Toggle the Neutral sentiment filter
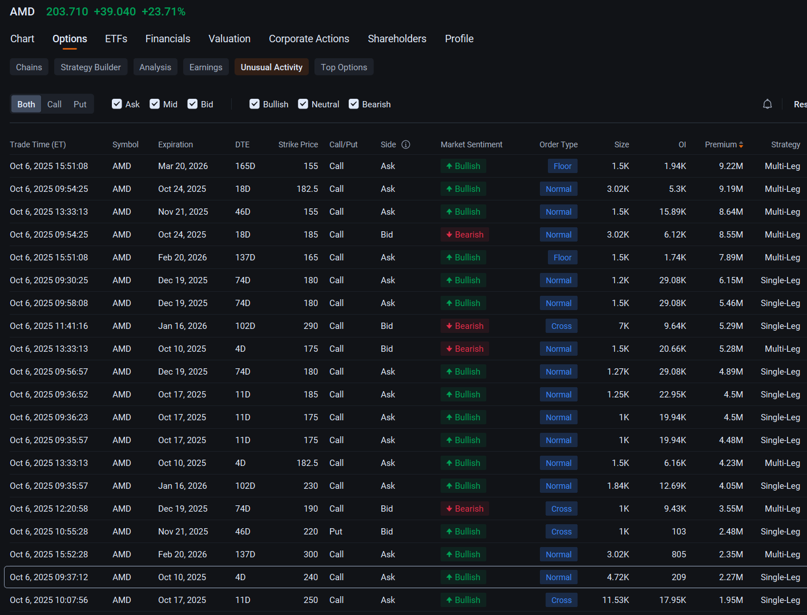The width and height of the screenshot is (807, 615). (303, 104)
